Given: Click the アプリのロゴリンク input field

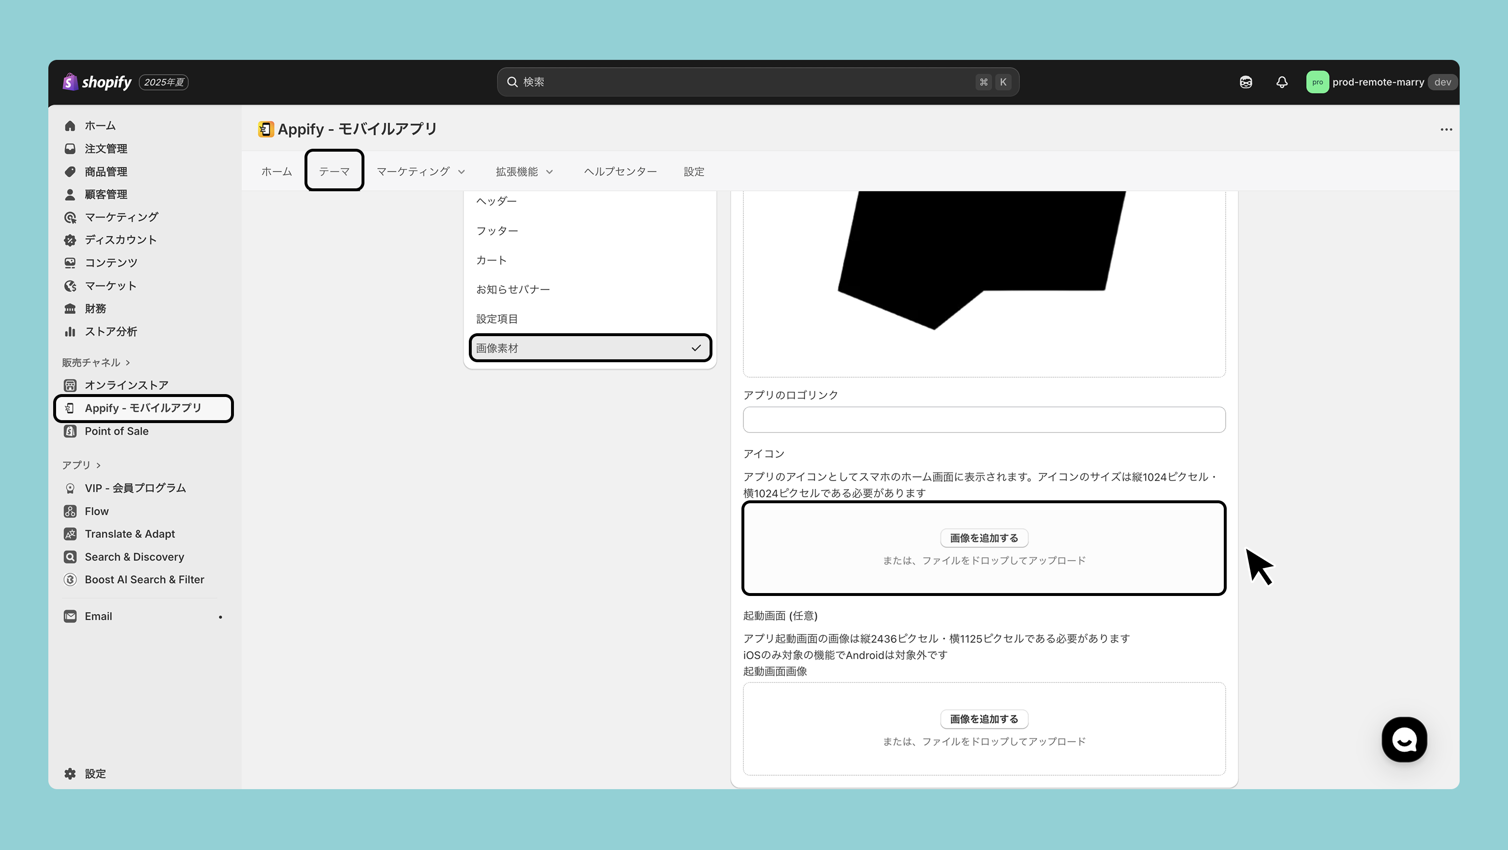Looking at the screenshot, I should pos(984,419).
